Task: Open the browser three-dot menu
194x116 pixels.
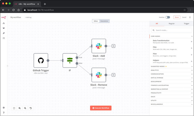Action: coord(190,10)
